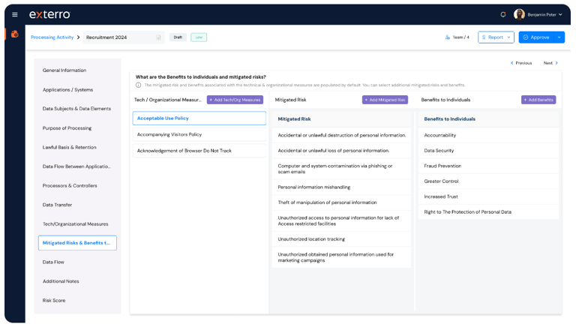Open the hamburger navigation menu
576x327 pixels.
click(15, 14)
